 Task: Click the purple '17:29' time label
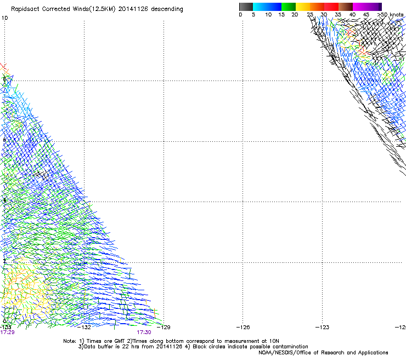point(7,332)
